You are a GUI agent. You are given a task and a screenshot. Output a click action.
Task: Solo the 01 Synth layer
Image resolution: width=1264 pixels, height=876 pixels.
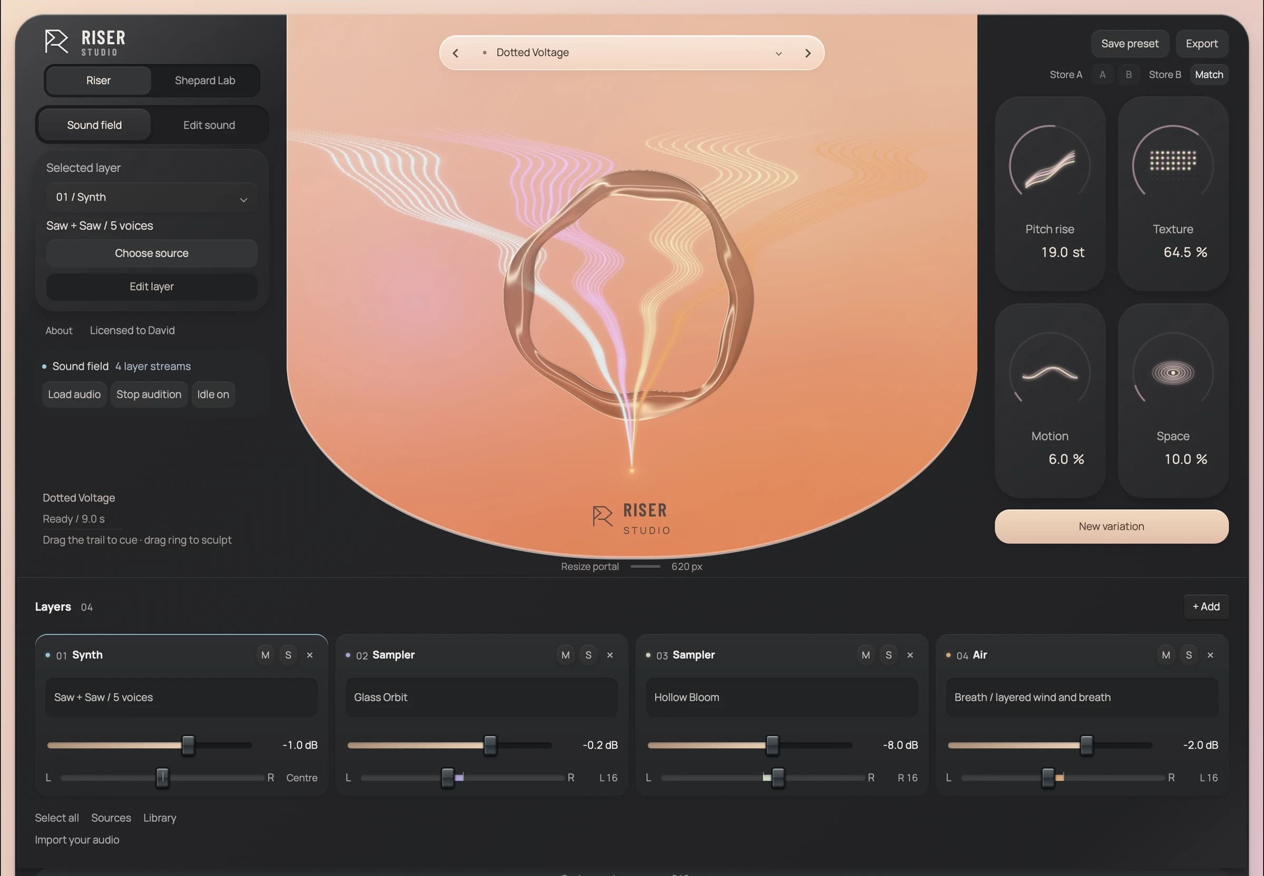pyautogui.click(x=288, y=655)
